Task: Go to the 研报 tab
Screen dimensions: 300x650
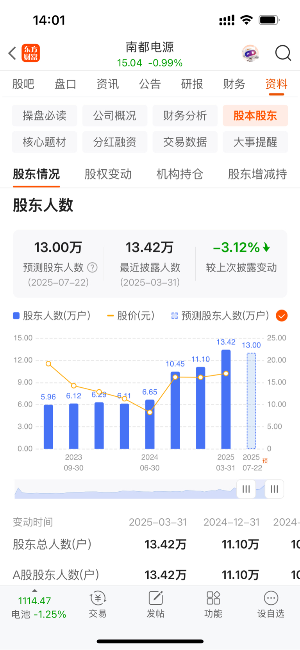Action: (x=192, y=84)
